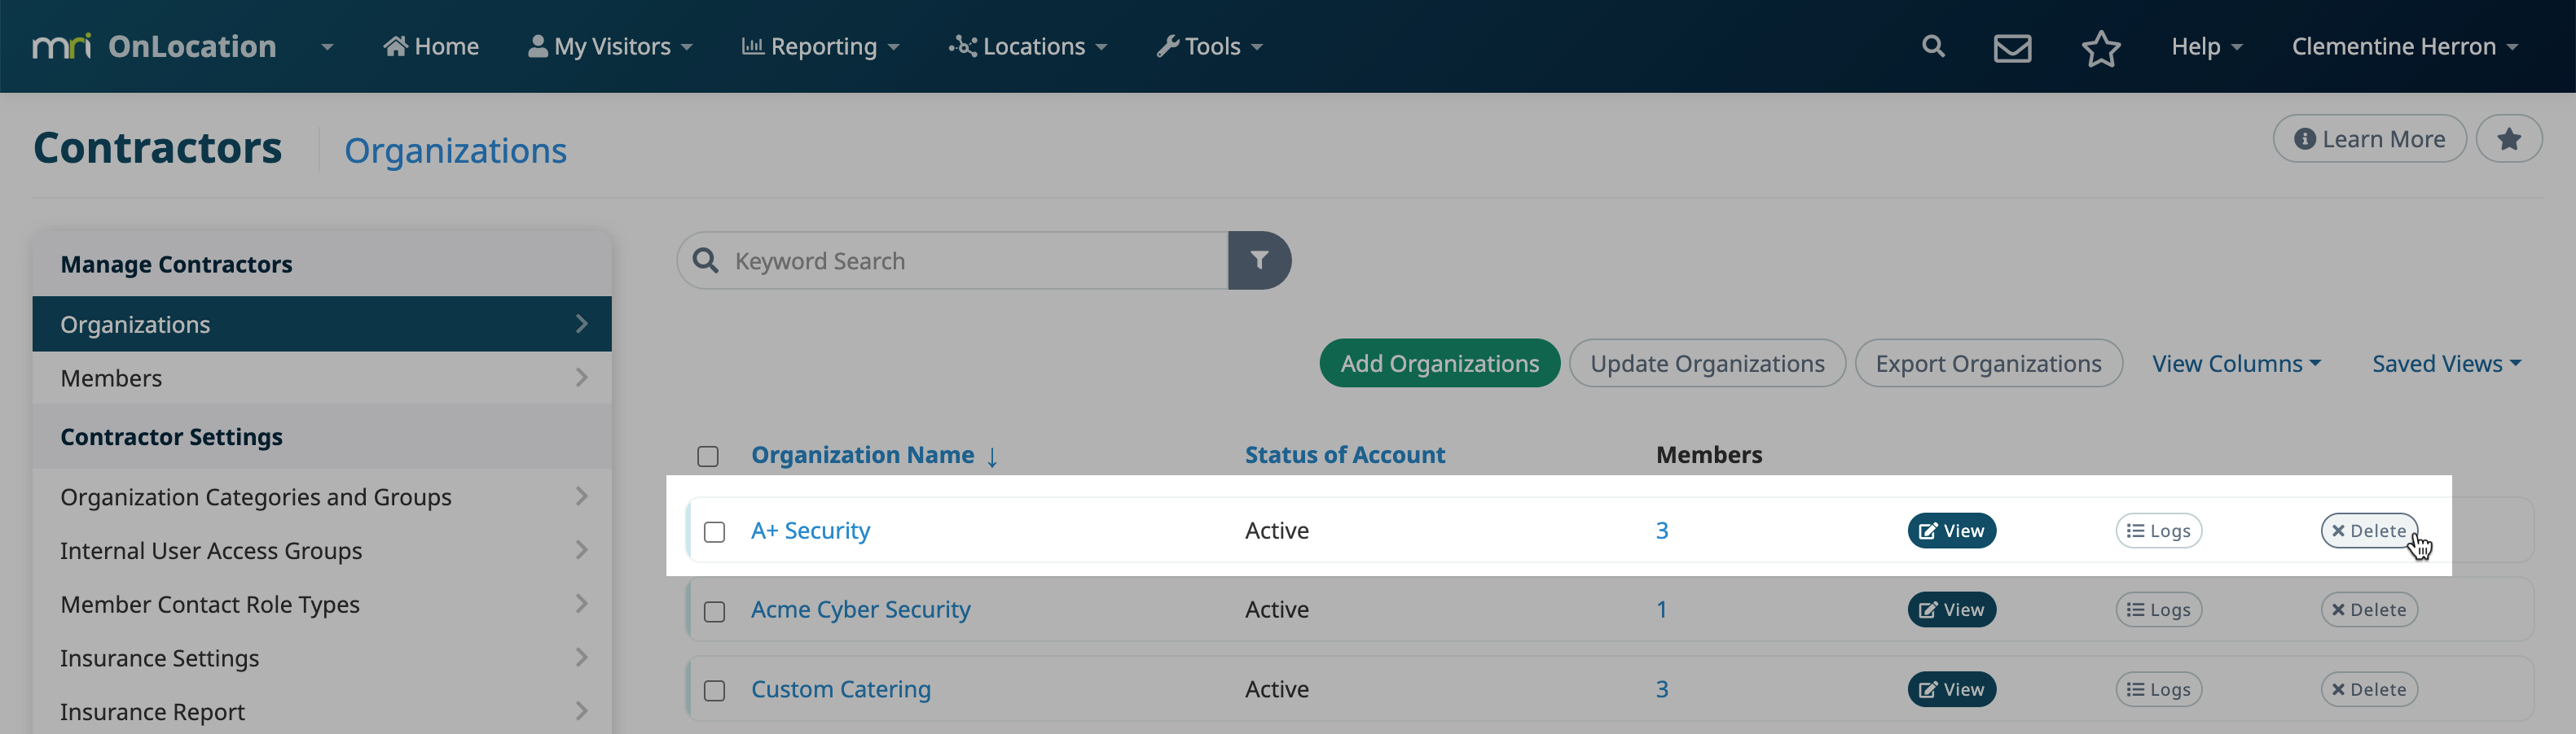This screenshot has width=2576, height=734.
Task: Open Logs for Custom Catering
Action: click(x=2158, y=689)
